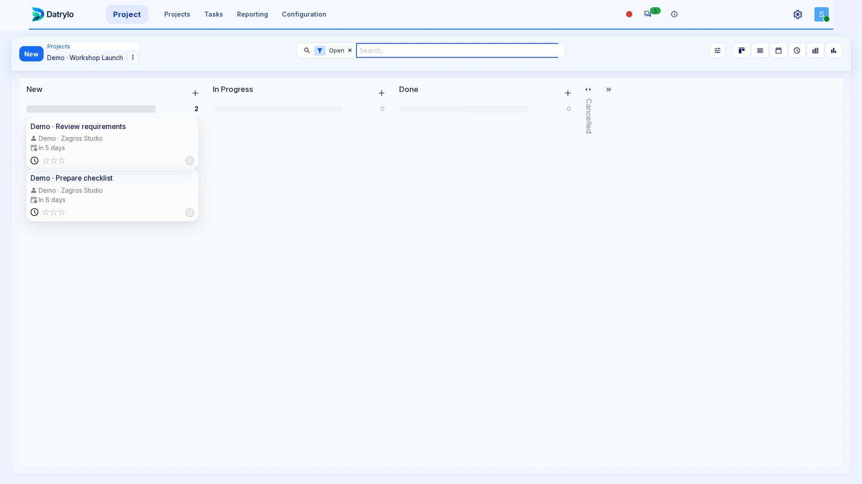Open the settings gear icon
The image size is (862, 484).
tap(798, 14)
